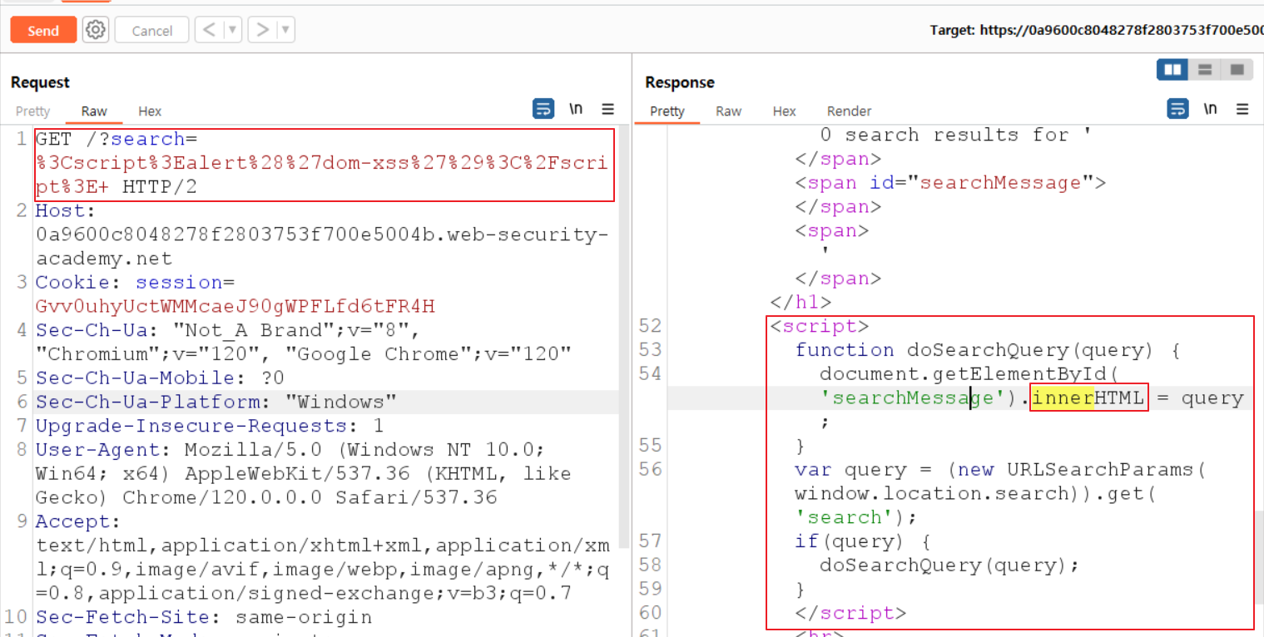Select the Response Raw tab
Viewport: 1264px width, 637px height.
pos(728,111)
